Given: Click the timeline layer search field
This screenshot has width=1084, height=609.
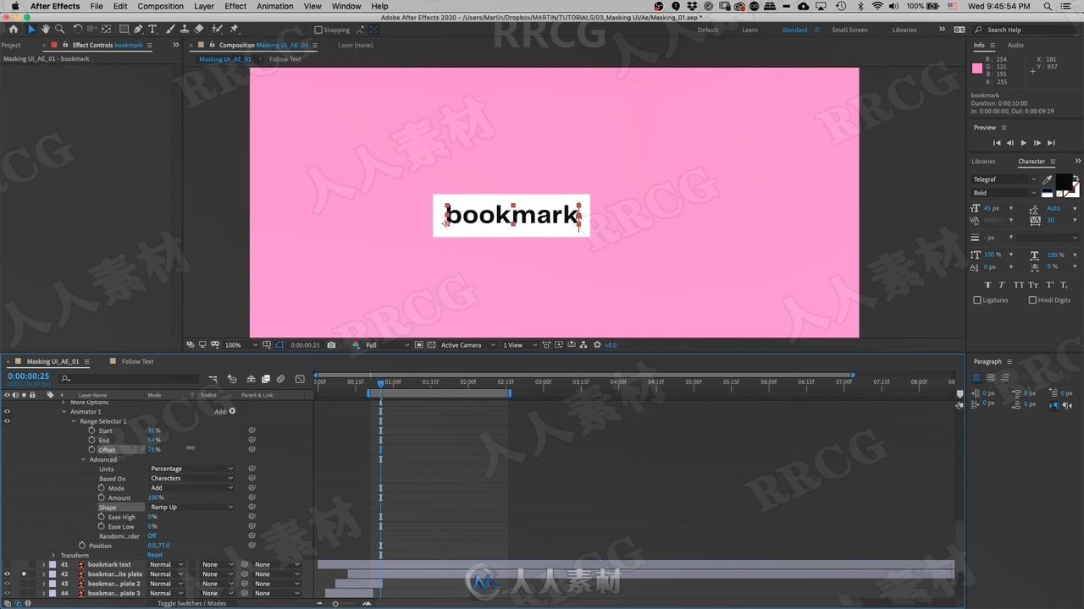Looking at the screenshot, I should pyautogui.click(x=129, y=379).
